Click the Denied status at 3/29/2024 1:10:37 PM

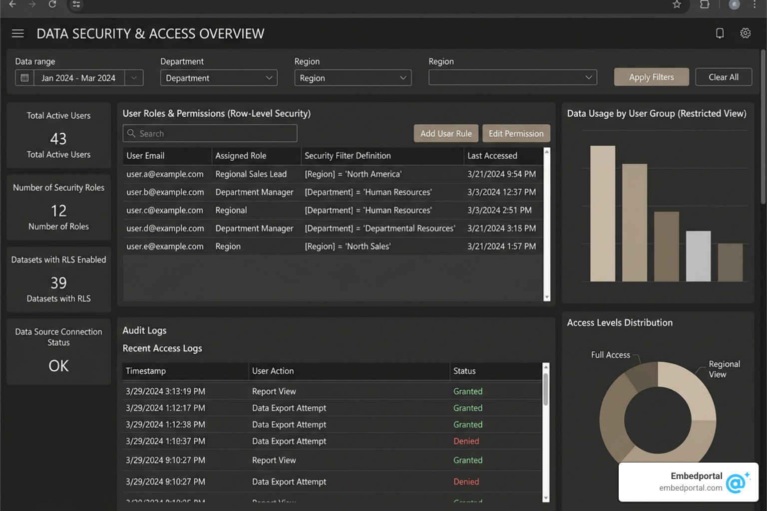pyautogui.click(x=466, y=441)
